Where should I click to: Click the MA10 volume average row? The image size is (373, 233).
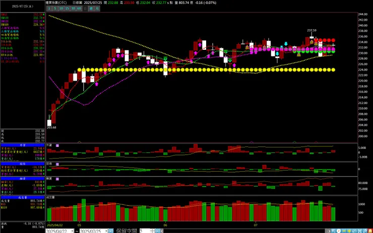point(23,207)
